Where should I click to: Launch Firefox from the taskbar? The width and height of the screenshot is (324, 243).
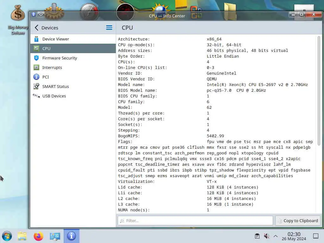point(38,236)
